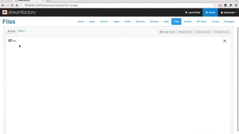Click the folder icon at right of file list
Viewport: 239px width, 134px height.
coord(225,41)
